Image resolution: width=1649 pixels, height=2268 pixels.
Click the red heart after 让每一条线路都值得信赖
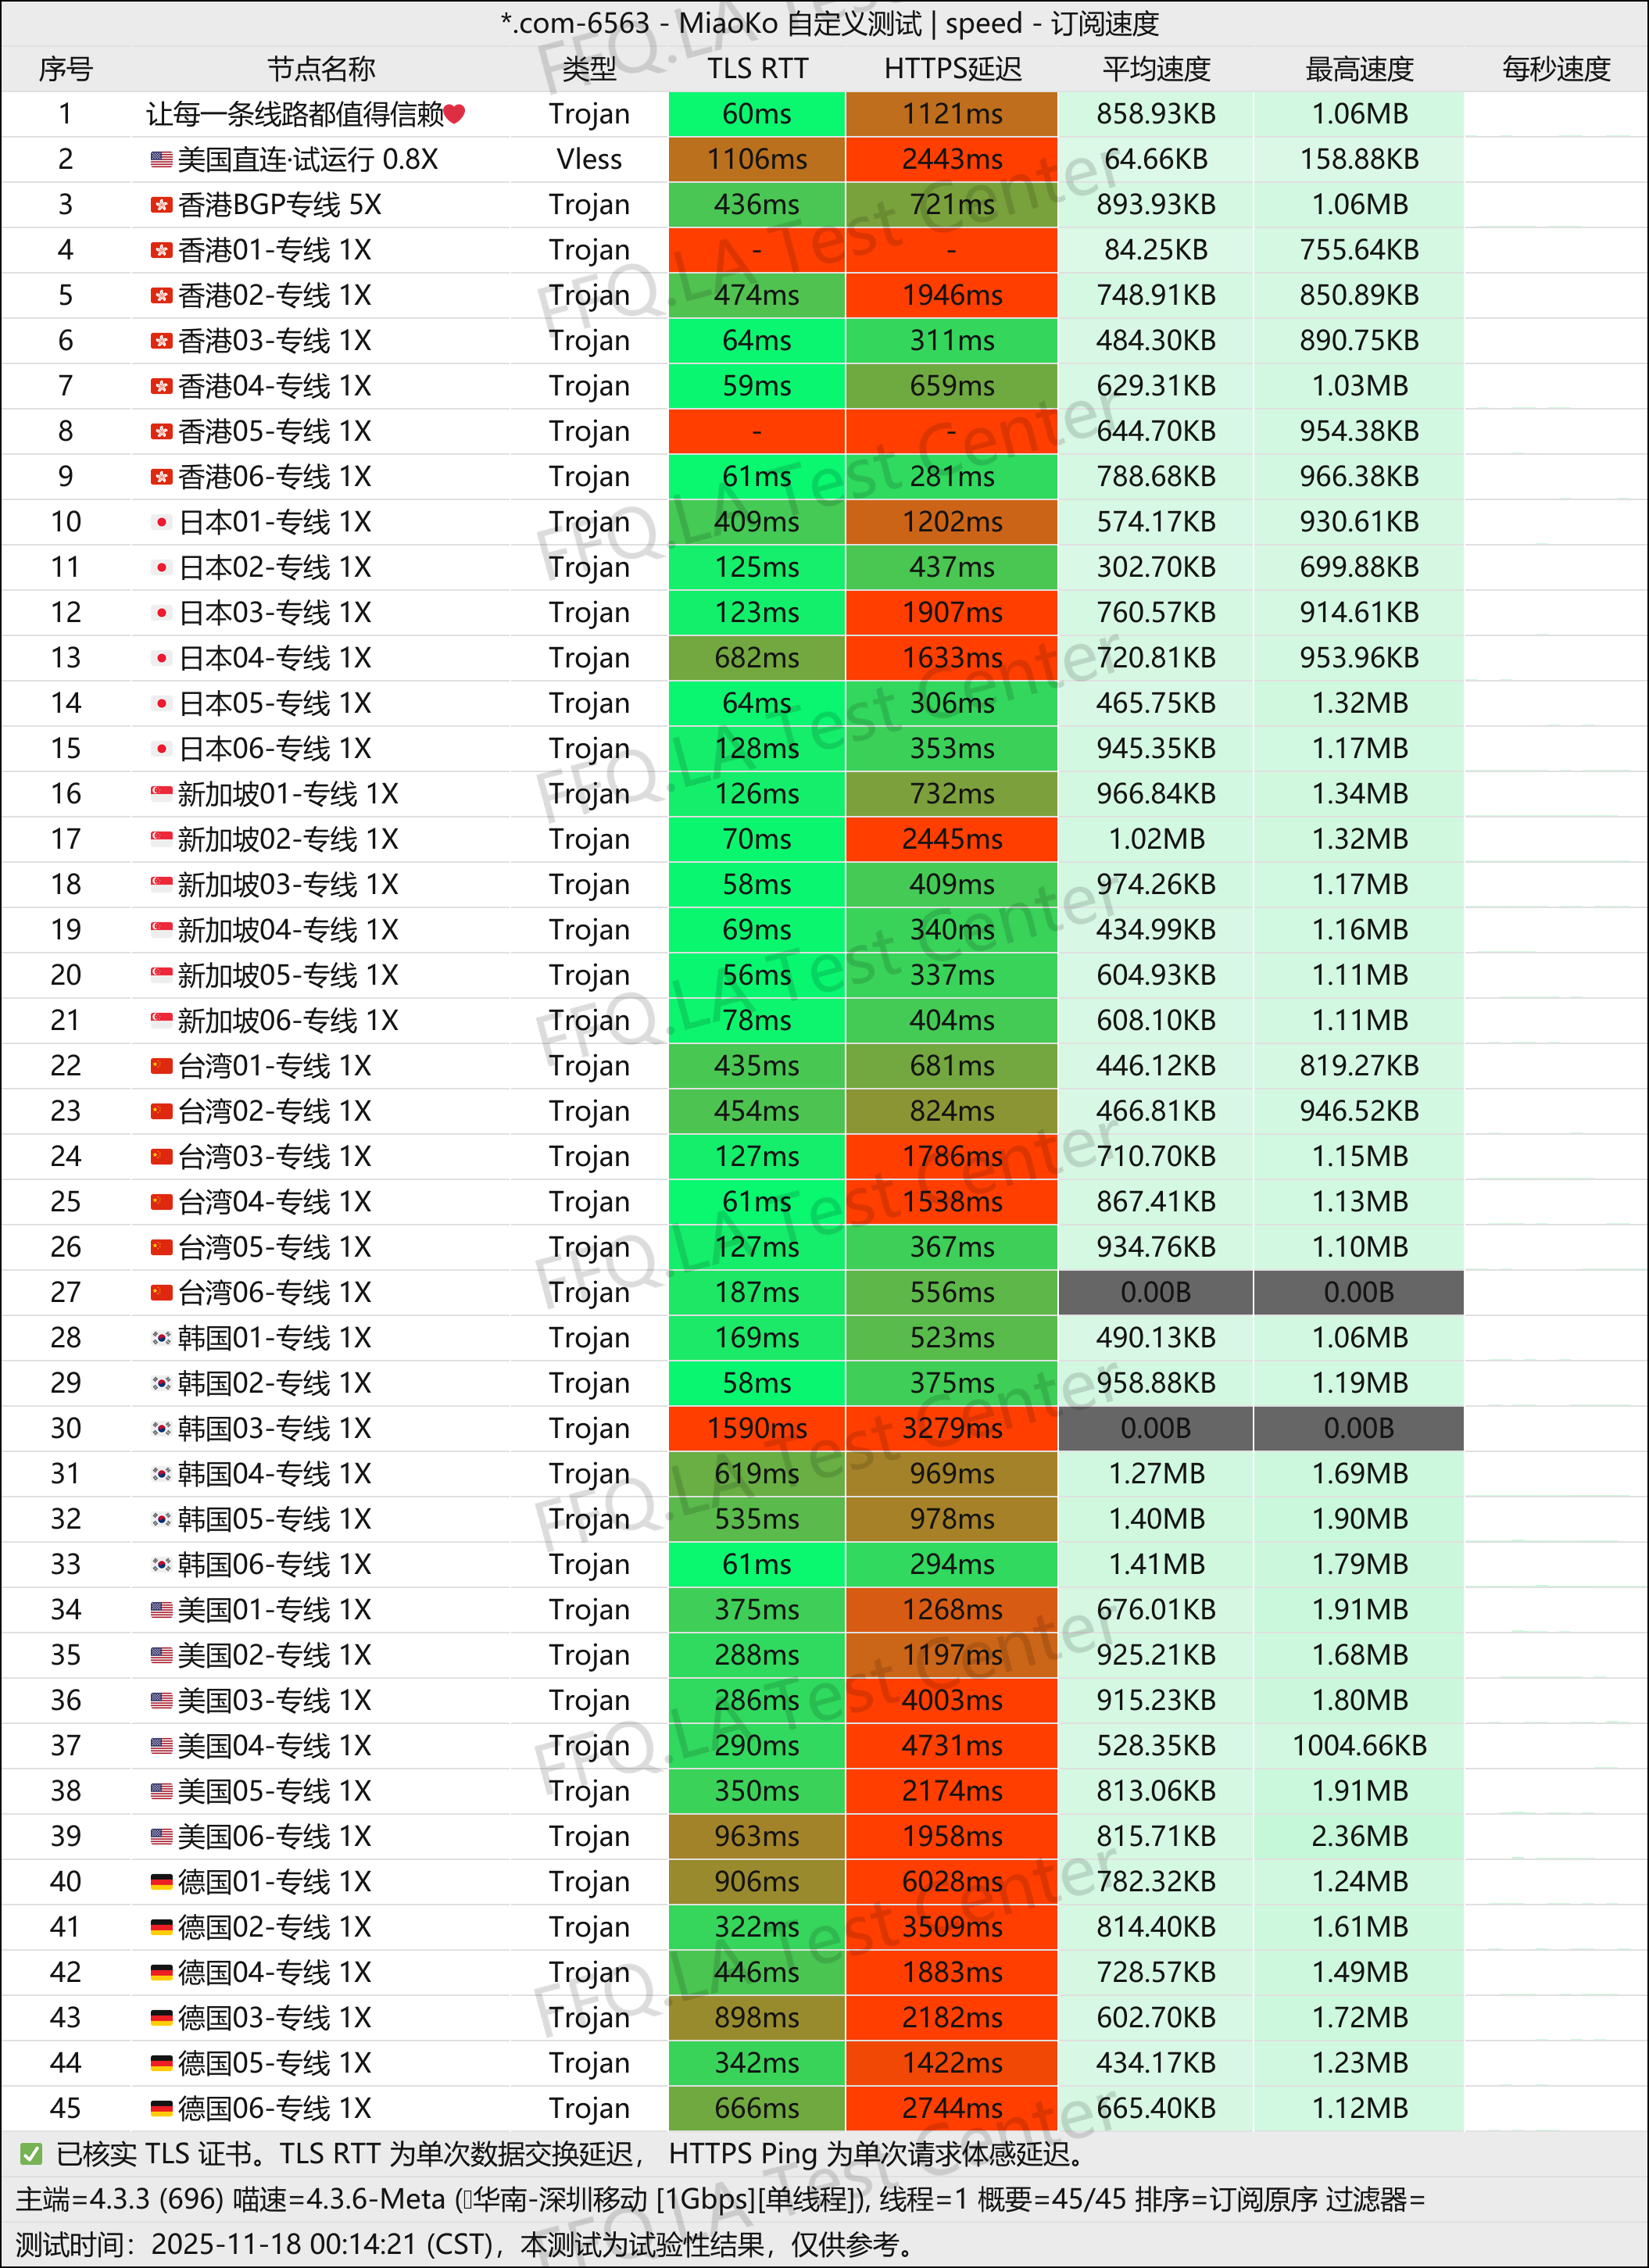[x=454, y=114]
